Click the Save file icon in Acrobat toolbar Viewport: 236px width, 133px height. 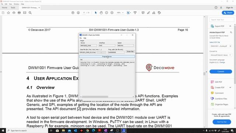3,13
